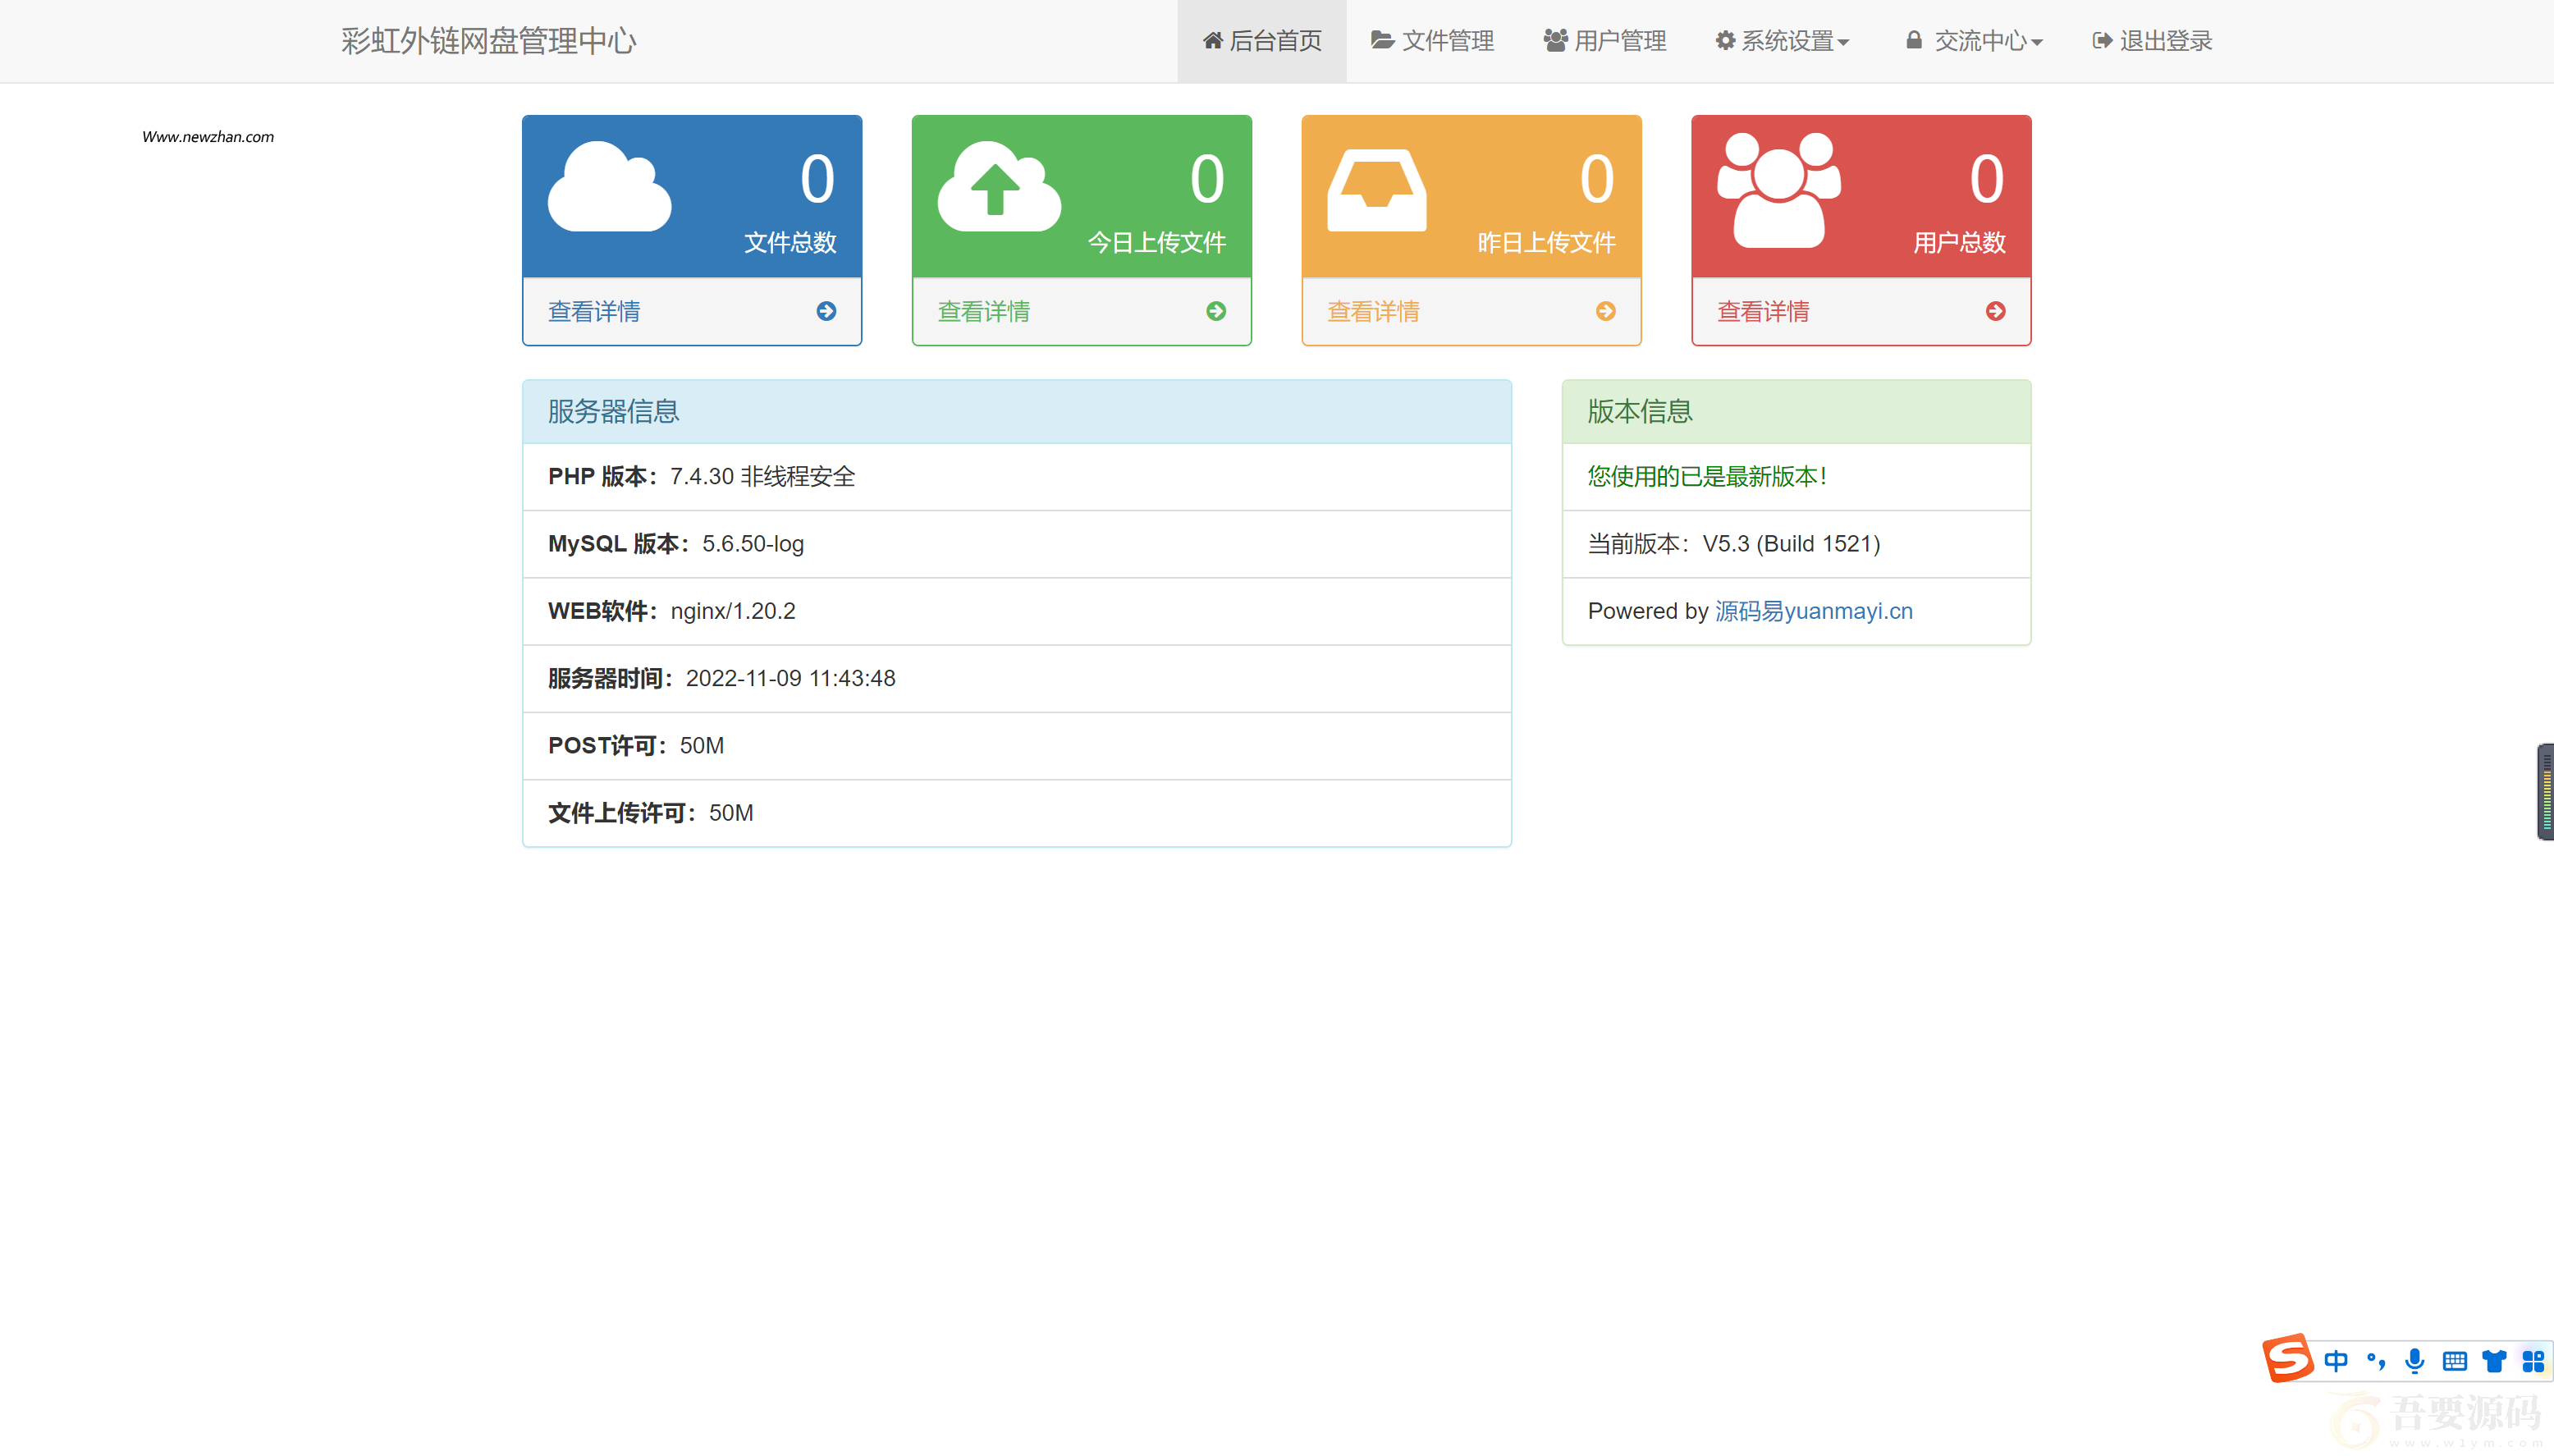The image size is (2554, 1456).
Task: Click the white cloud icon in 文件总数 card
Action: (610, 187)
